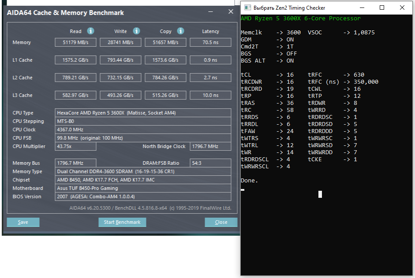The height and width of the screenshot is (278, 415).
Task: Click the Read info icon
Action: pyautogui.click(x=90, y=31)
